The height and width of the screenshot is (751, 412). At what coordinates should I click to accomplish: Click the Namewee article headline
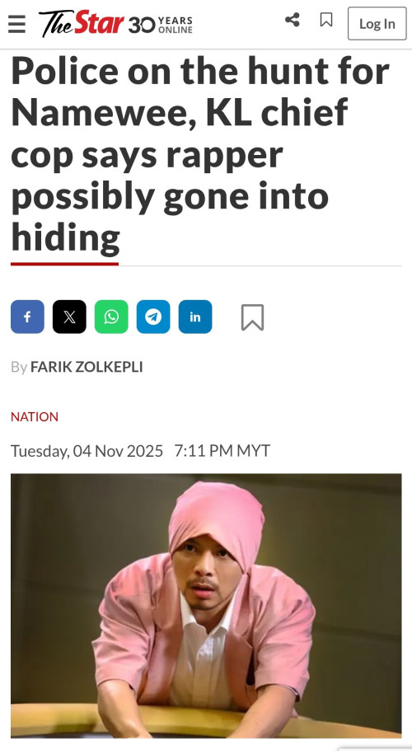coord(200,154)
